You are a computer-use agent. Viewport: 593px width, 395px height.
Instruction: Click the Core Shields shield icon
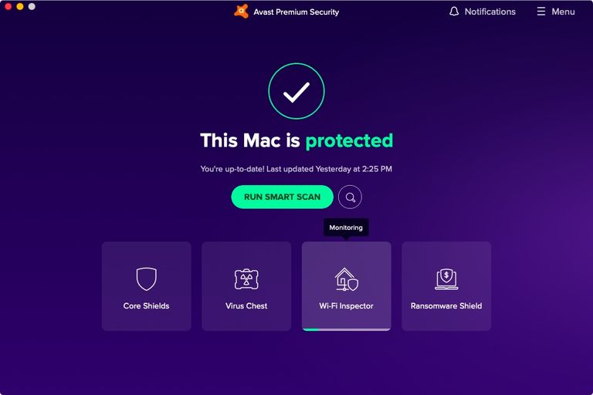(x=147, y=279)
